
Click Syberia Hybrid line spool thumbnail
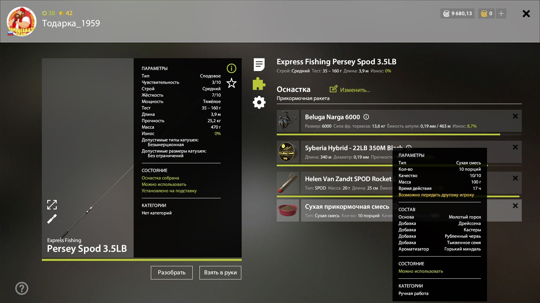[288, 152]
